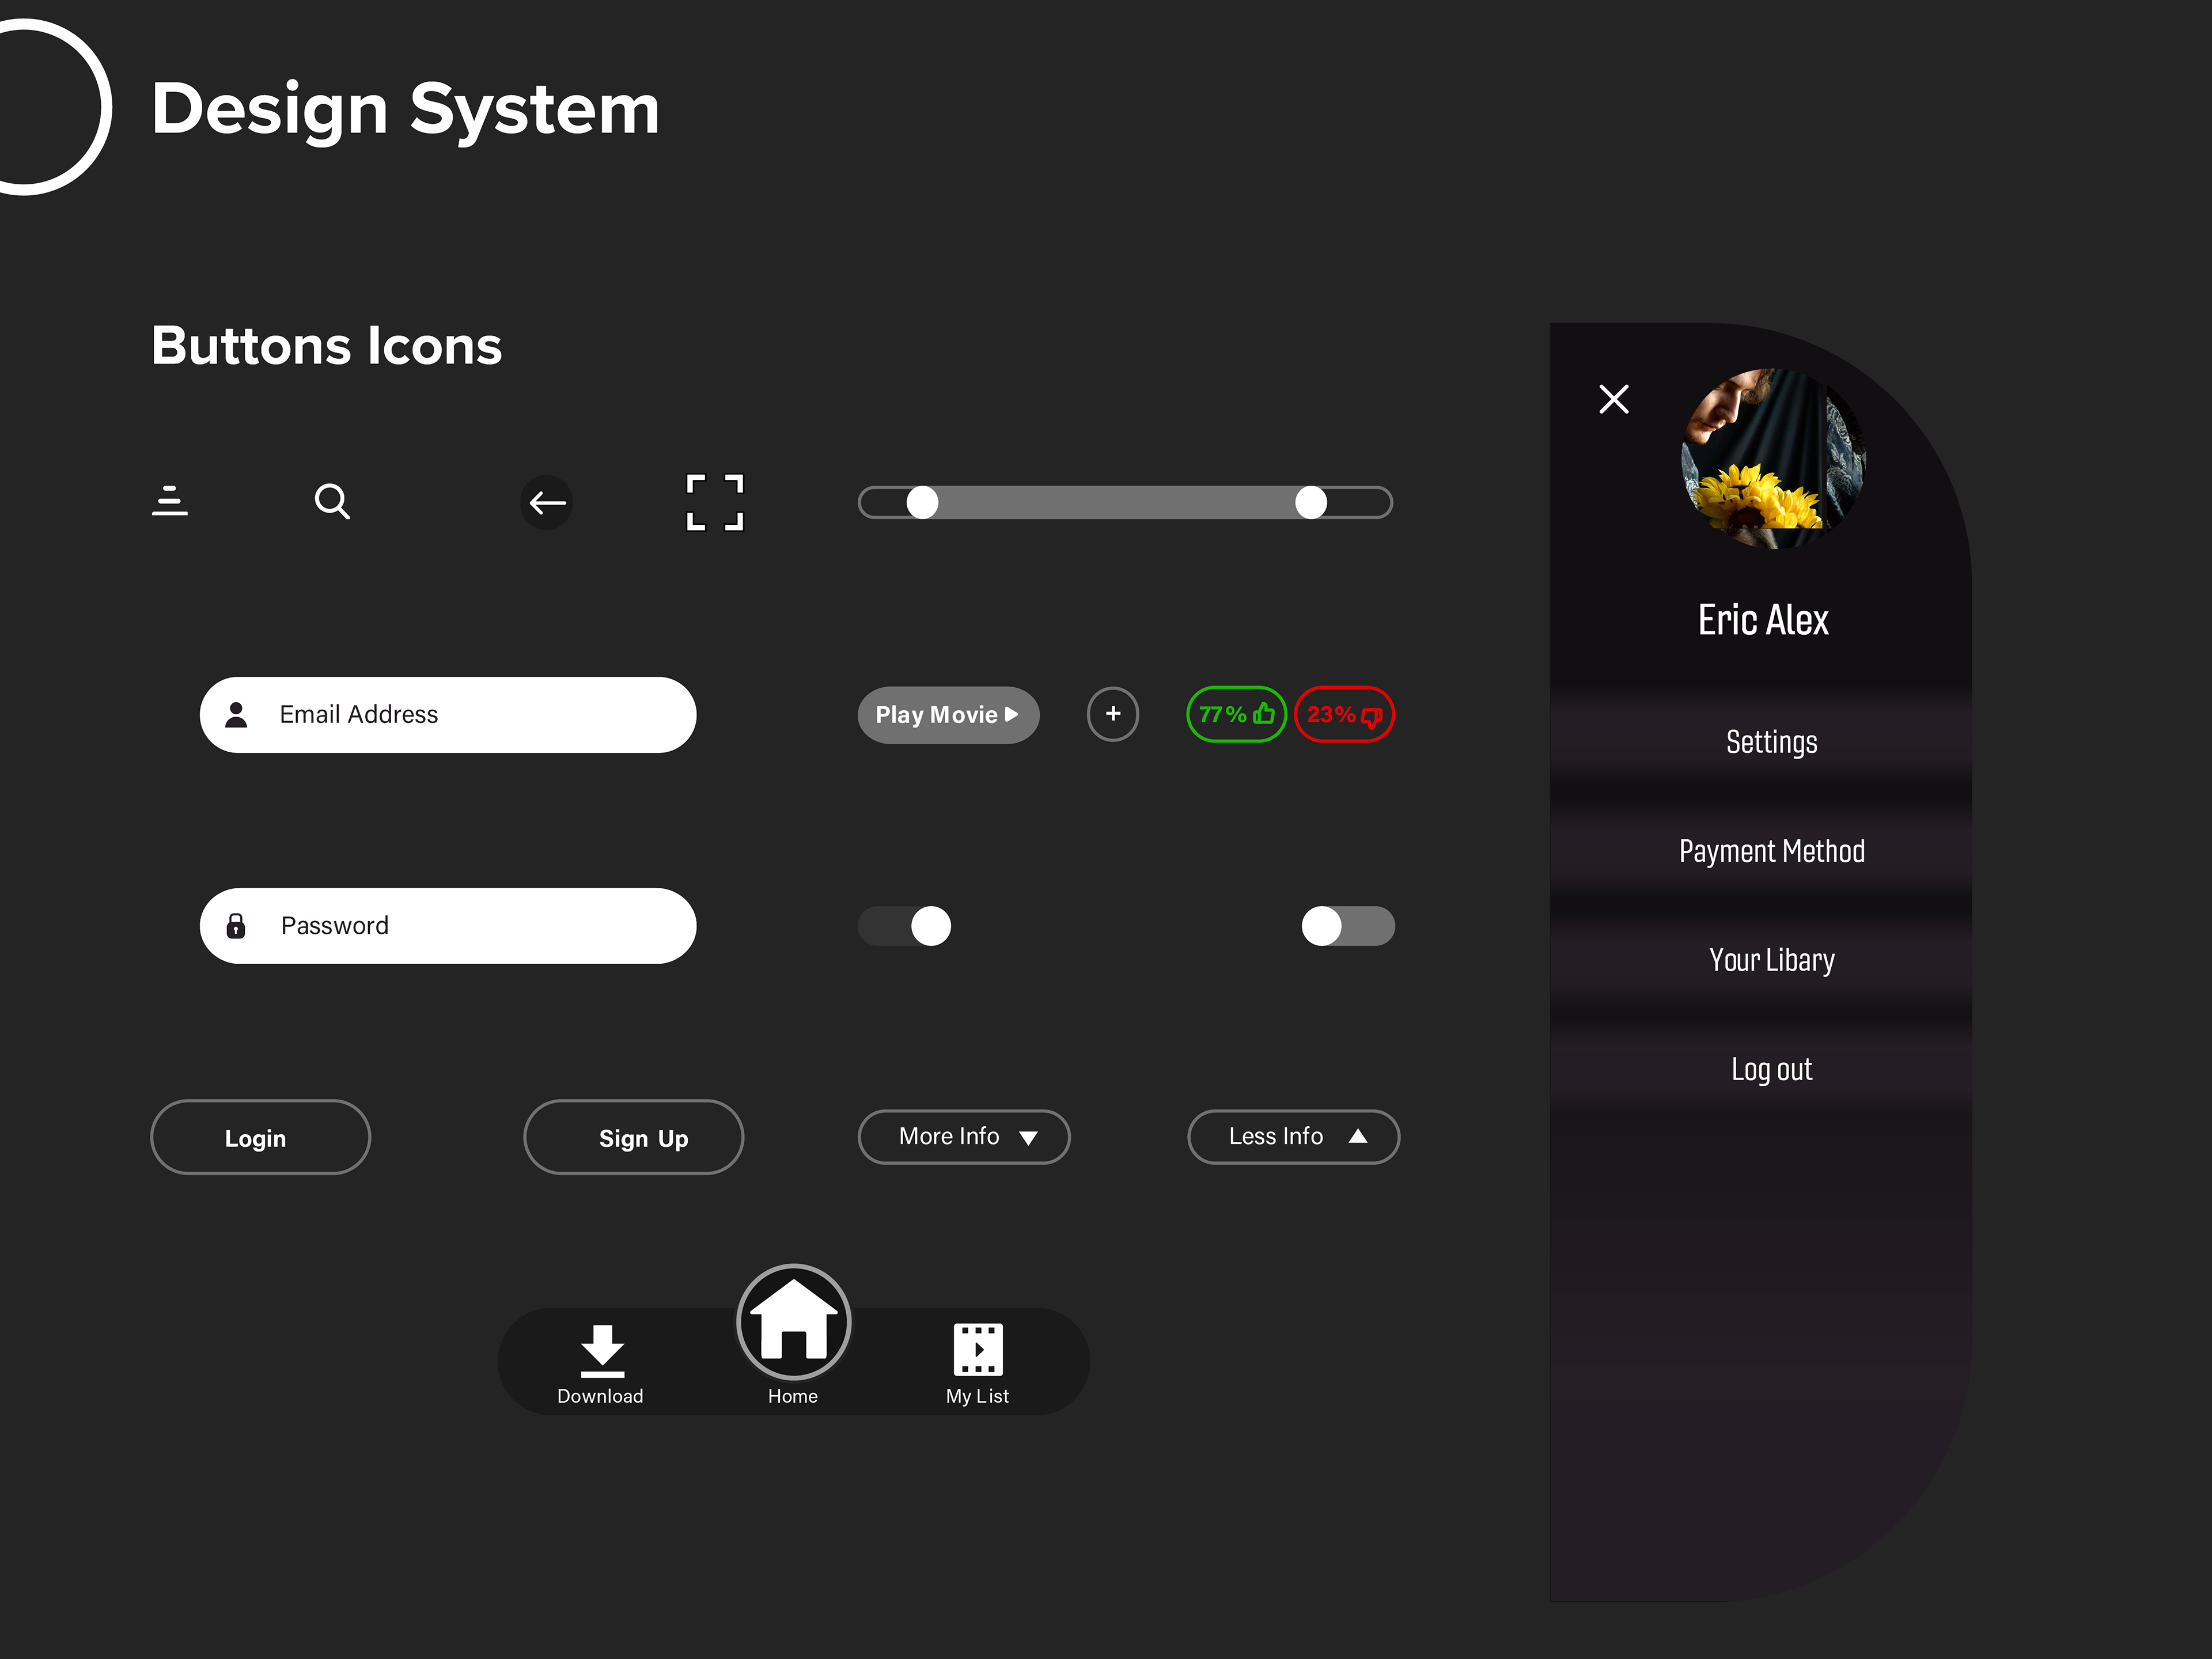2212x1659 pixels.
Task: Collapse using the Less Info button
Action: 1293,1137
